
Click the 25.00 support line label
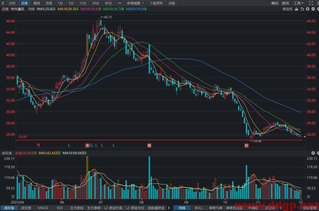[22, 137]
